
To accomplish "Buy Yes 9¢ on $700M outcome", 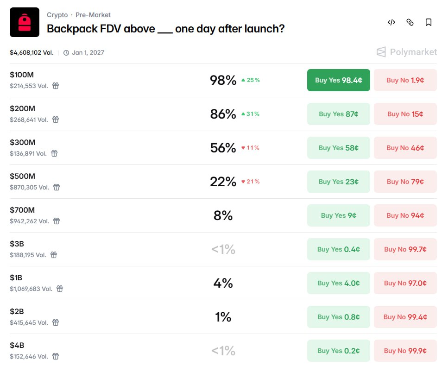I will coord(339,215).
